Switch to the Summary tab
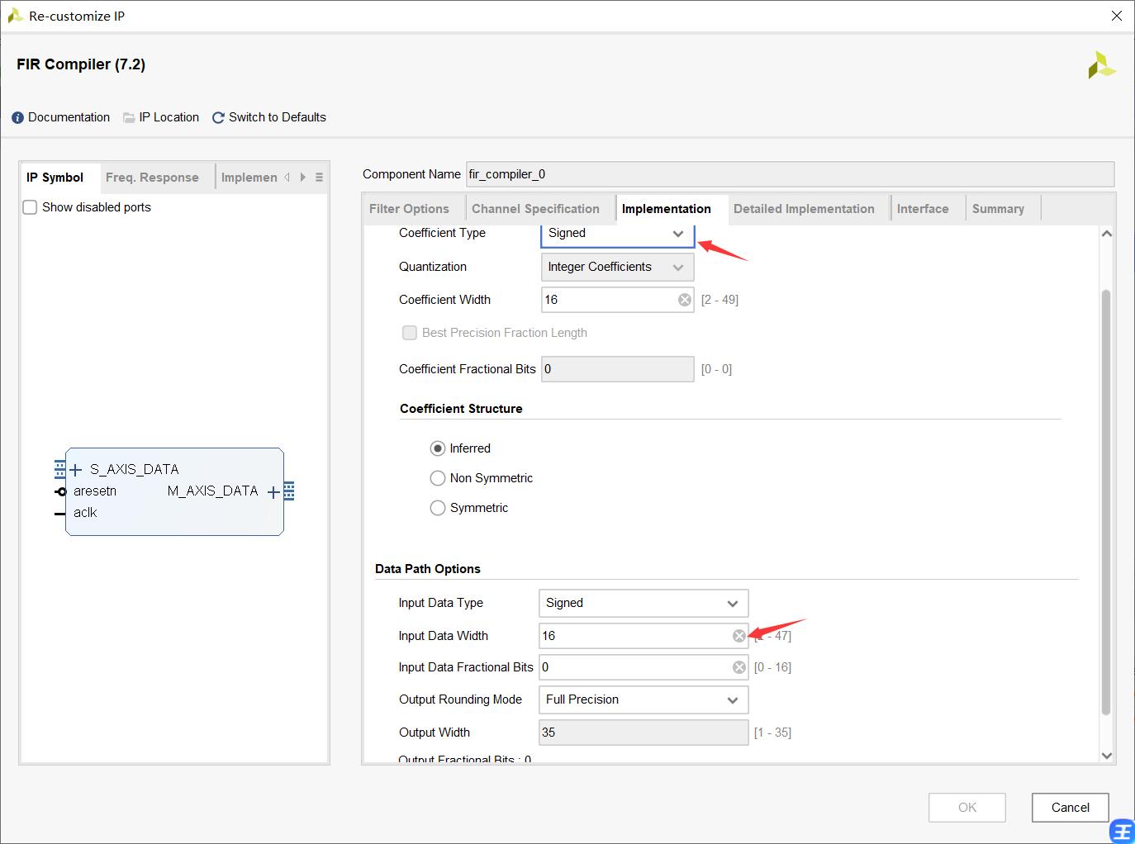The height and width of the screenshot is (844, 1135). (998, 209)
